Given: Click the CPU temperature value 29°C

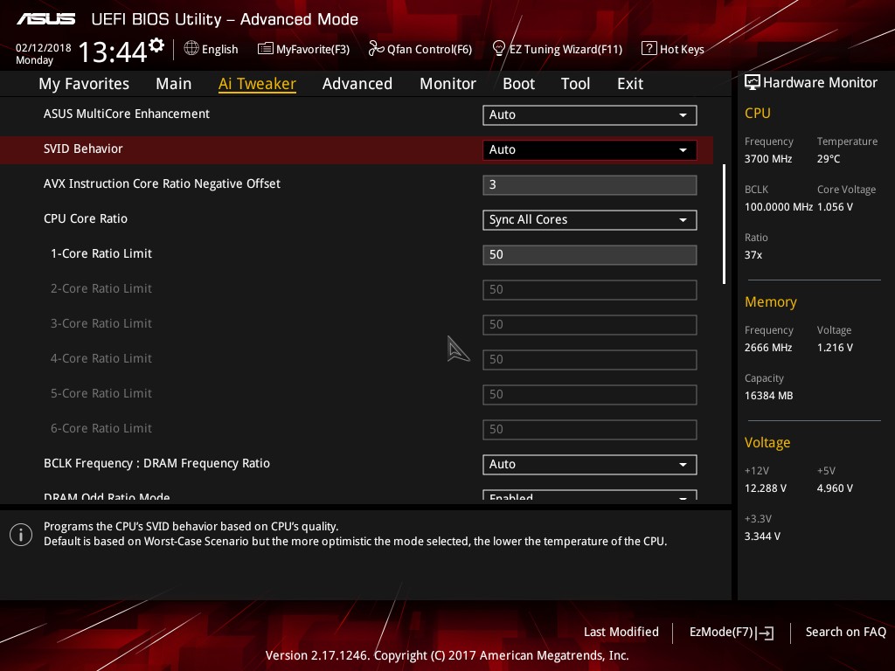Looking at the screenshot, I should [829, 159].
